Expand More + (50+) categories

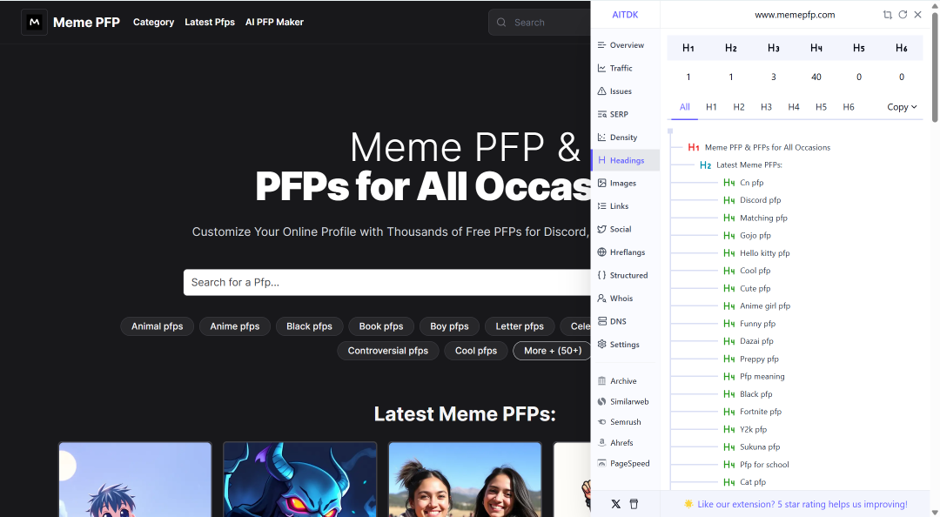tap(553, 351)
